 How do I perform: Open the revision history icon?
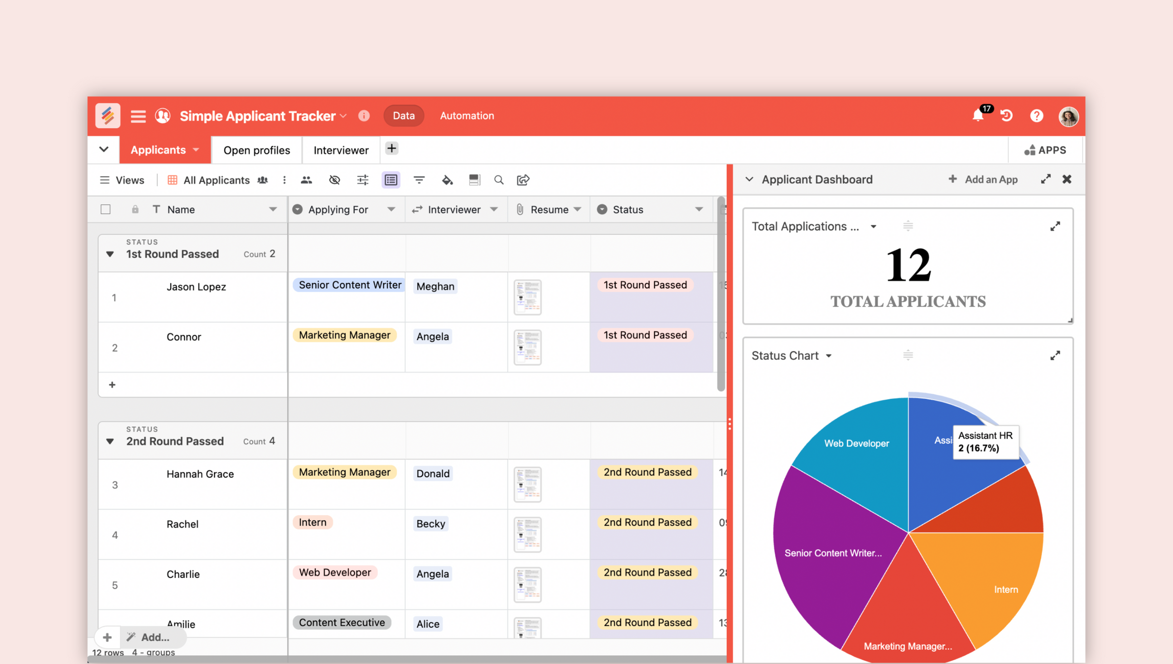click(1007, 115)
